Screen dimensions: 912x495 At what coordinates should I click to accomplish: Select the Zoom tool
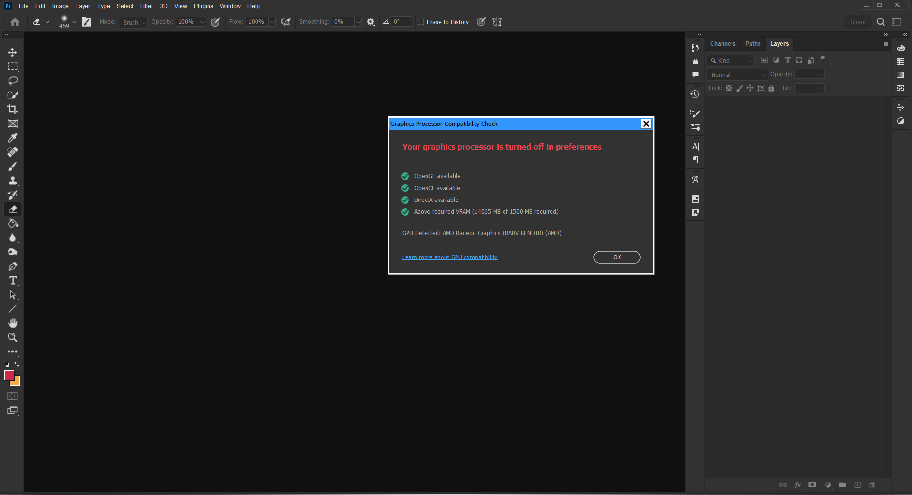tap(13, 337)
